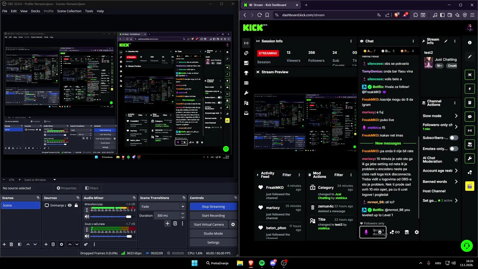Move scene down arrow in Scenes dock
This screenshot has height=269, width=478.
(35, 244)
